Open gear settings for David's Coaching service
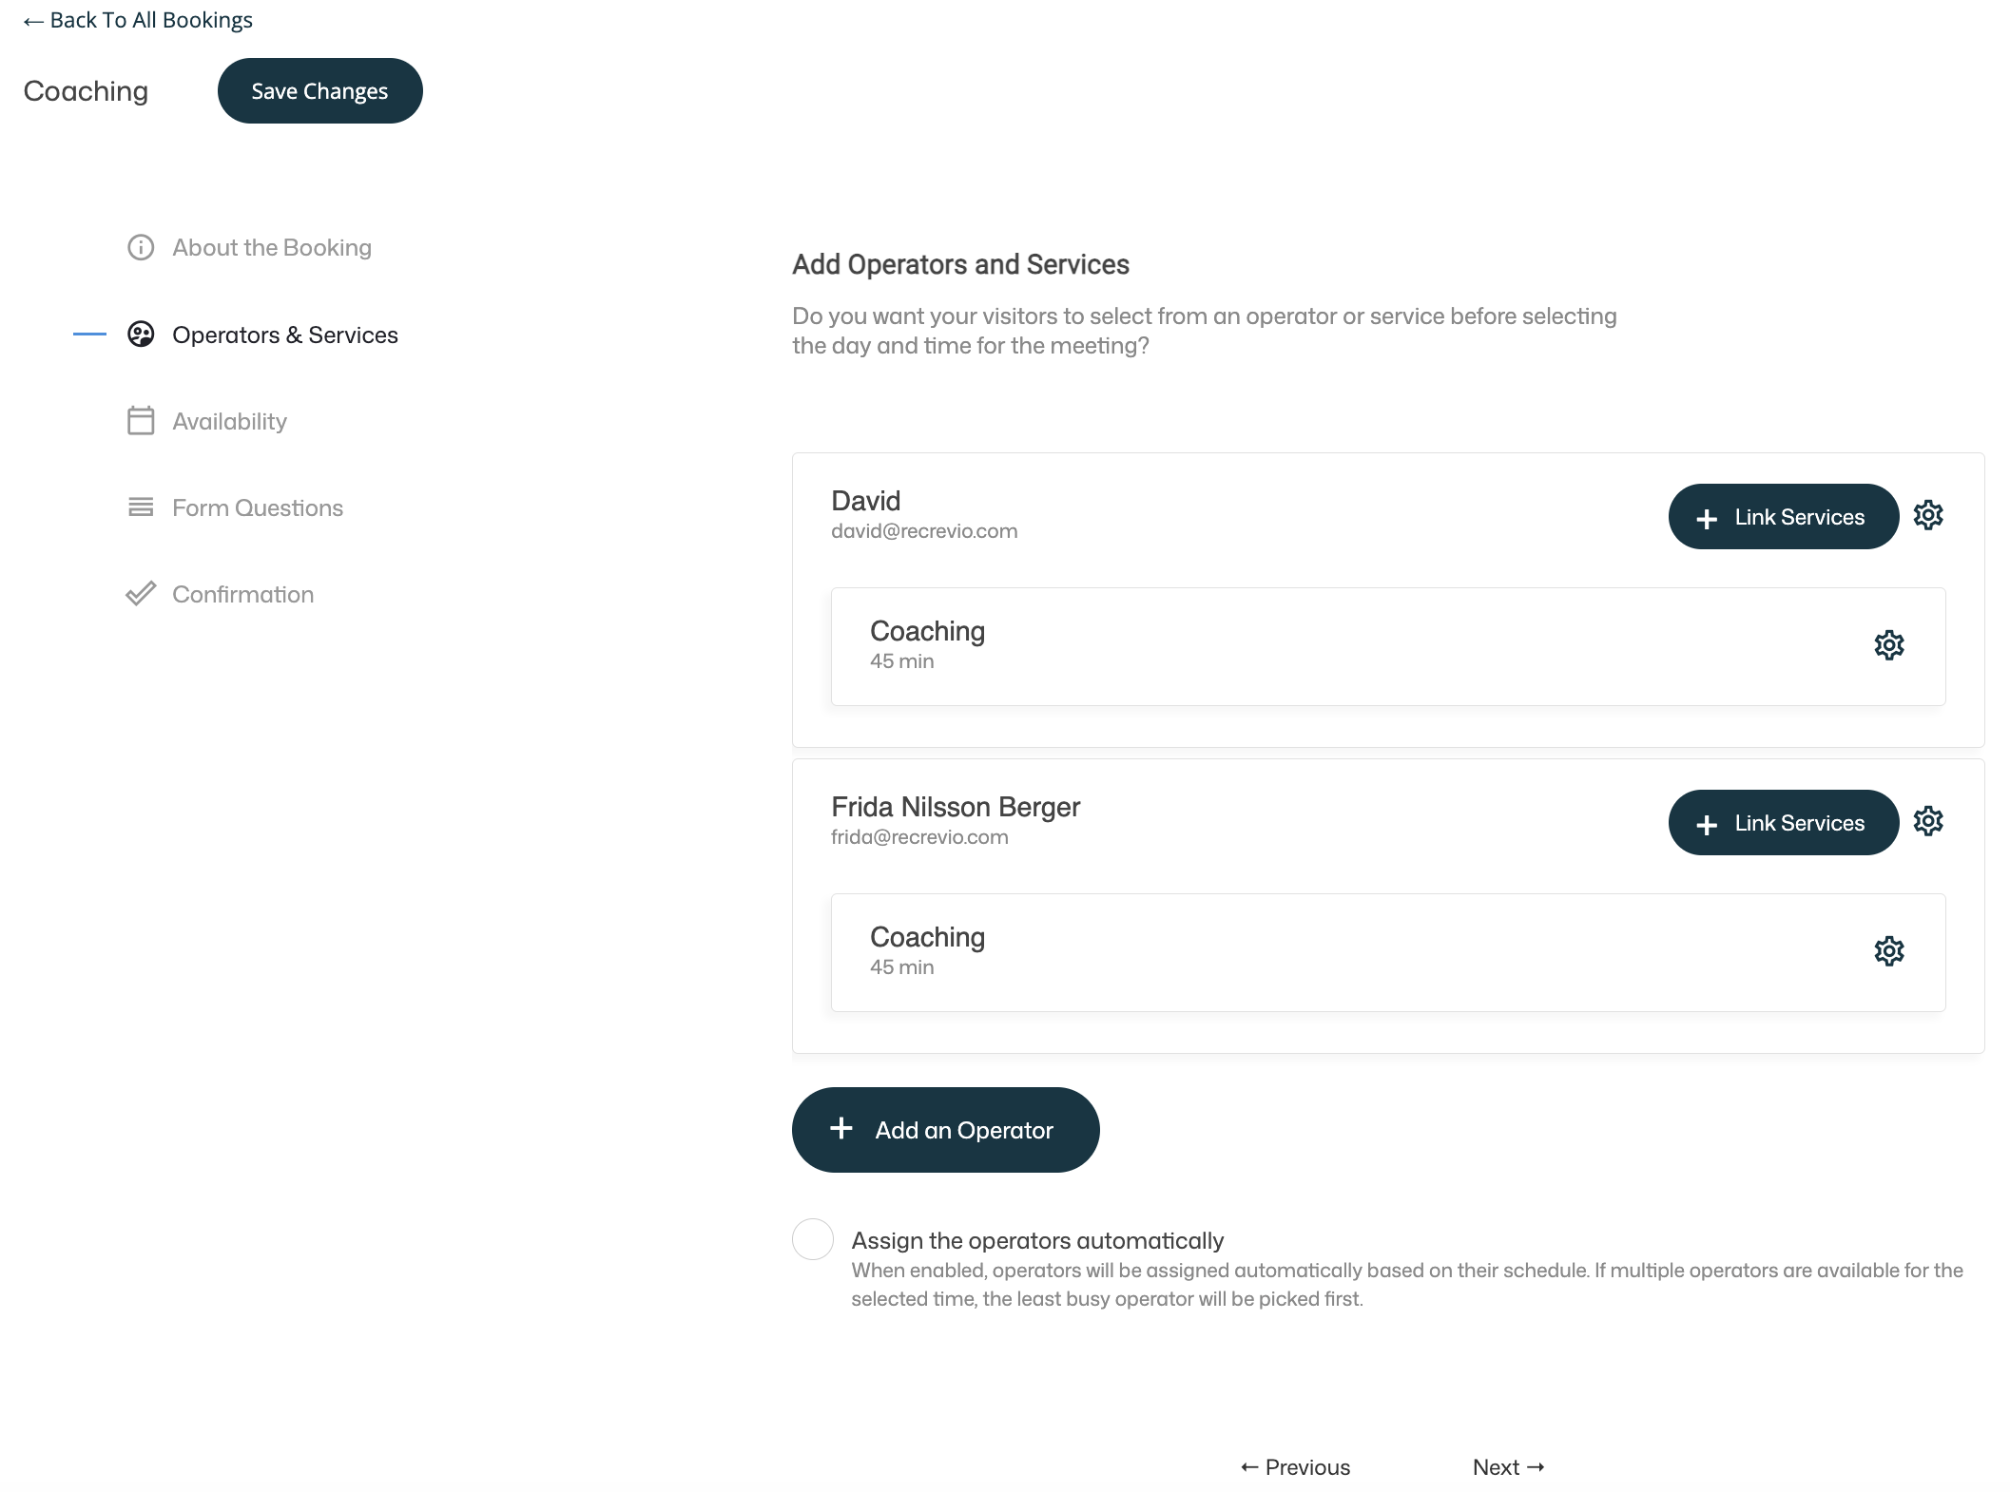The height and width of the screenshot is (1492, 2010). coord(1888,645)
